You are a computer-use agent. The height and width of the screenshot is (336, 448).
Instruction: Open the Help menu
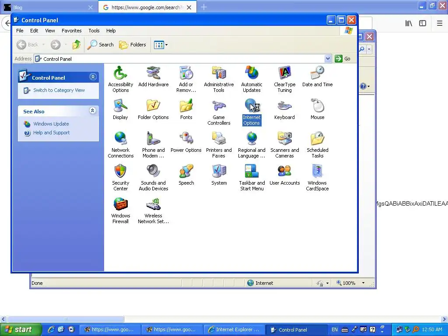(x=111, y=31)
